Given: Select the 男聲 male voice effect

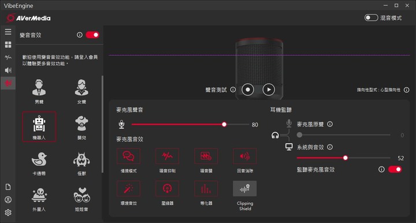Looking at the screenshot, I should (x=39, y=91).
